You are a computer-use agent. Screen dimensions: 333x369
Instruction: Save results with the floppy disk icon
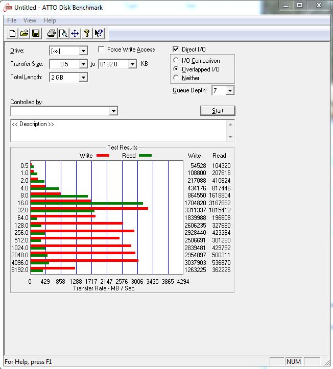tap(36, 33)
